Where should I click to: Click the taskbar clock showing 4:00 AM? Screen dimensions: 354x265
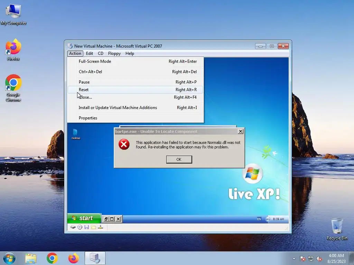(336, 258)
